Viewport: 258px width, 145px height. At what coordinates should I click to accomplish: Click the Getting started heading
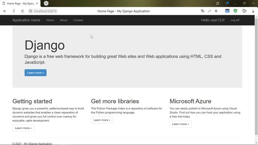point(32,101)
